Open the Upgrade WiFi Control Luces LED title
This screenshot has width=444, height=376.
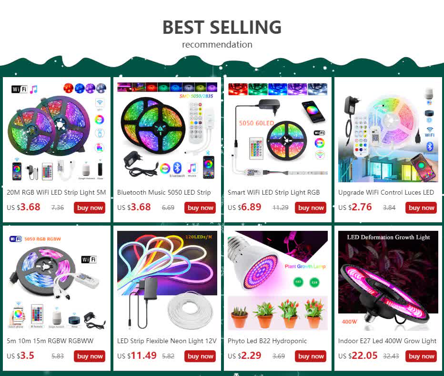386,192
